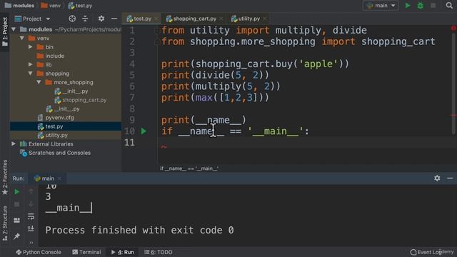Expand the lib folder
The width and height of the screenshot is (457, 257).
(30, 64)
